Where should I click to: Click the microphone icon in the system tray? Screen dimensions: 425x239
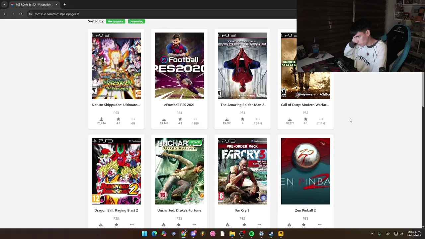click(x=379, y=234)
